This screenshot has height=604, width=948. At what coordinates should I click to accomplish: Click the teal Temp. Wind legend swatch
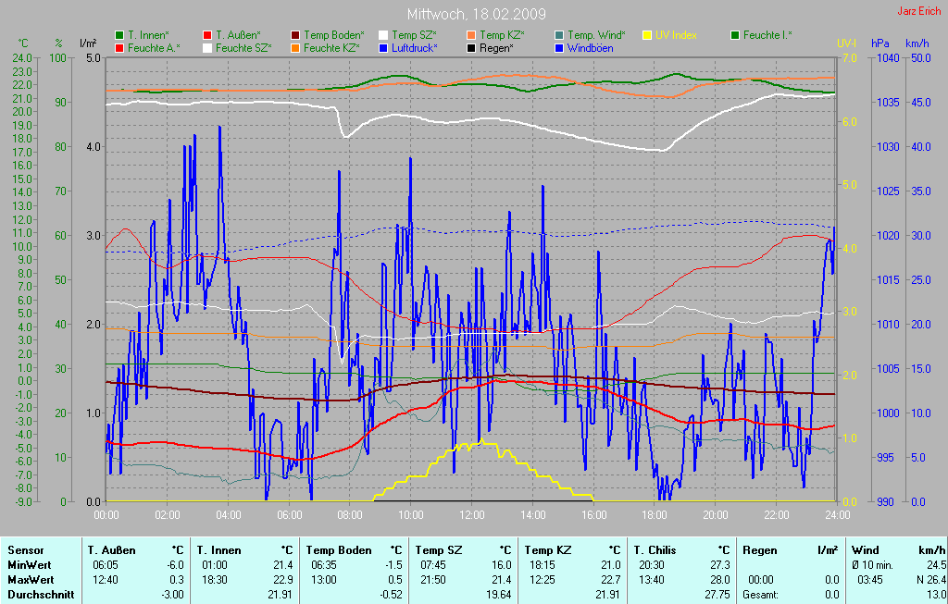[x=559, y=35]
